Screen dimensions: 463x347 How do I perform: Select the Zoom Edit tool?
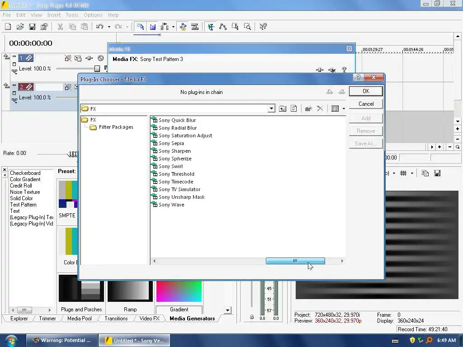pyautogui.click(x=247, y=27)
